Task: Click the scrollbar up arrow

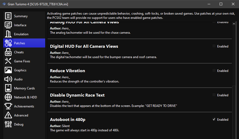Action: pyautogui.click(x=234, y=24)
